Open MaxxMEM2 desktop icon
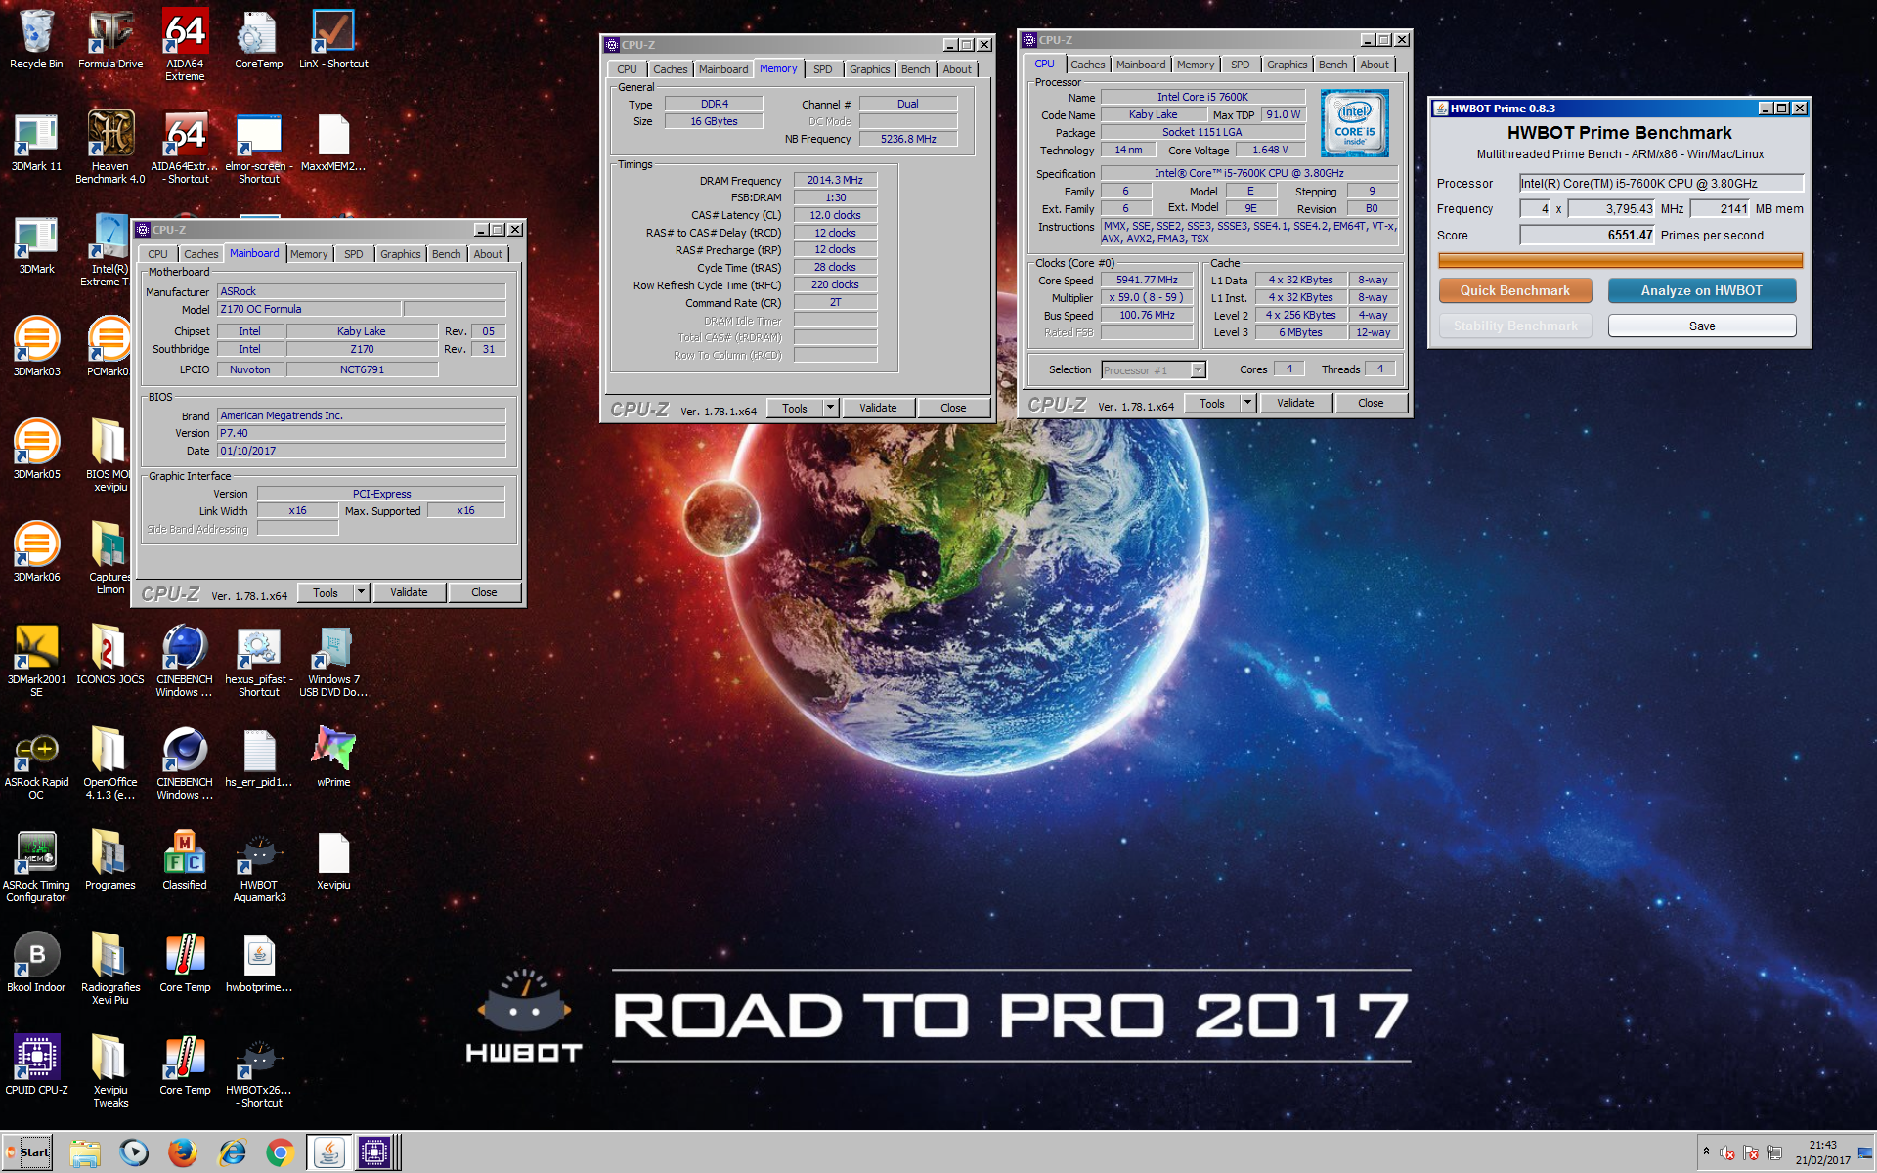The height and width of the screenshot is (1173, 1877). pyautogui.click(x=333, y=142)
